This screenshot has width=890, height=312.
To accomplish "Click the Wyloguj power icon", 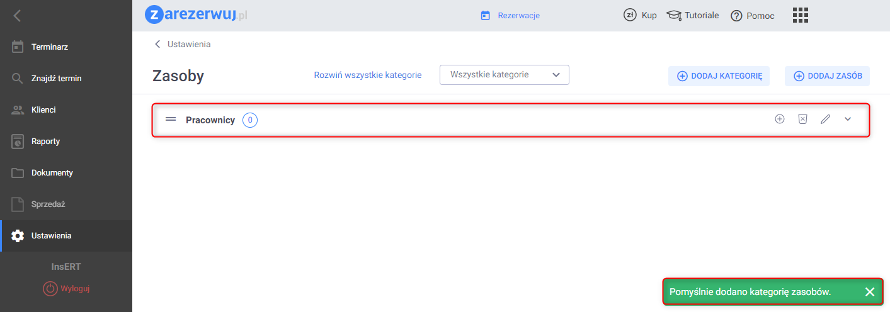I will point(50,289).
